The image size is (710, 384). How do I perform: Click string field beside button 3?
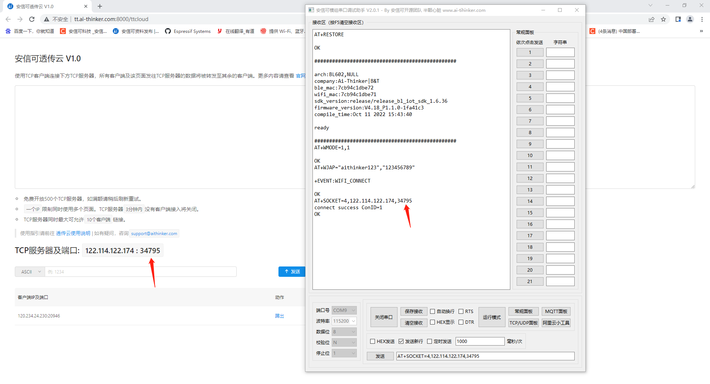tap(560, 75)
